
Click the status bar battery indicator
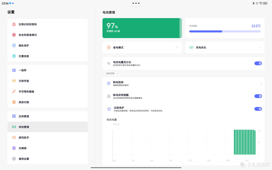[x=265, y=3]
